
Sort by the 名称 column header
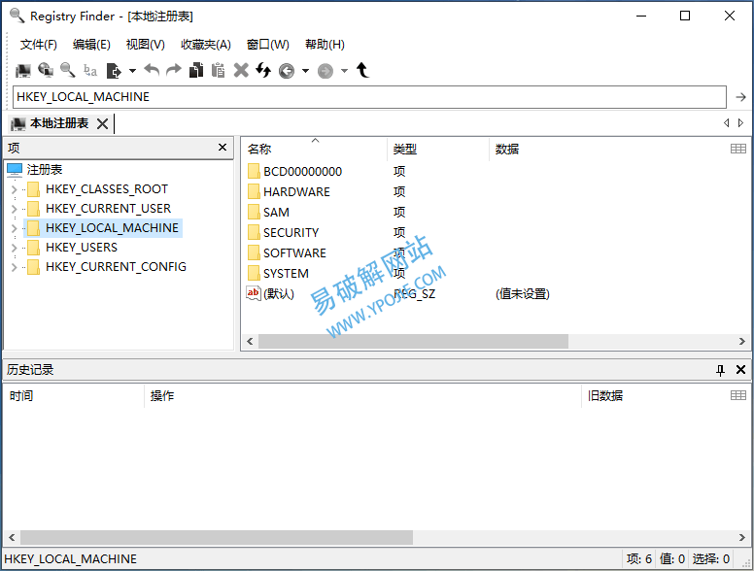click(315, 149)
